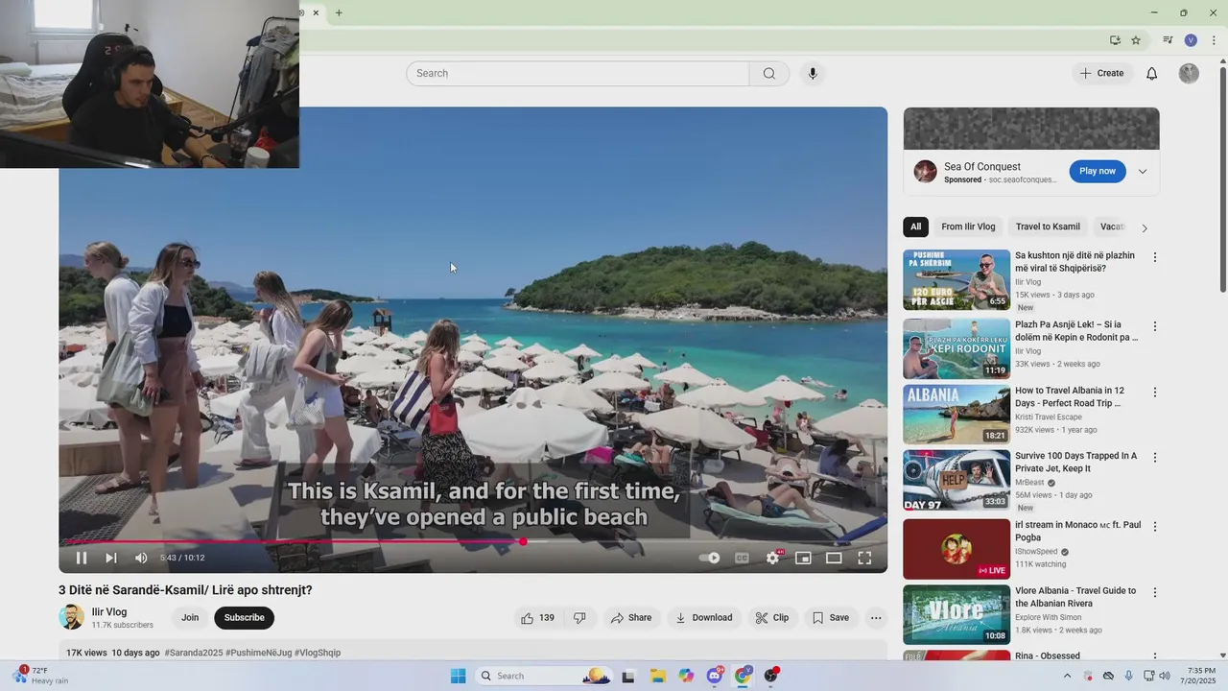Click the magnifier search button
This screenshot has height=691, width=1228.
(769, 73)
